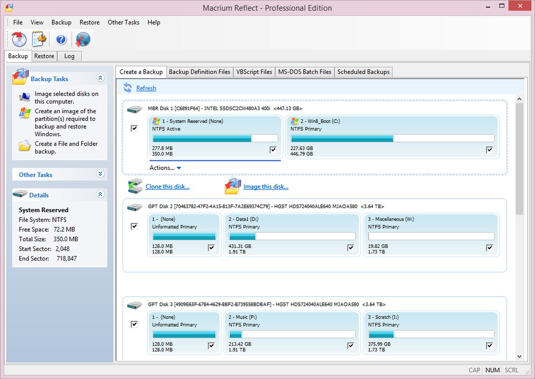This screenshot has height=379, width=535.
Task: Open the Backup Definition Files tab
Action: (200, 72)
